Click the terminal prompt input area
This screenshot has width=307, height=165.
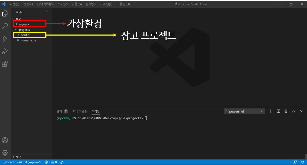click(146, 118)
